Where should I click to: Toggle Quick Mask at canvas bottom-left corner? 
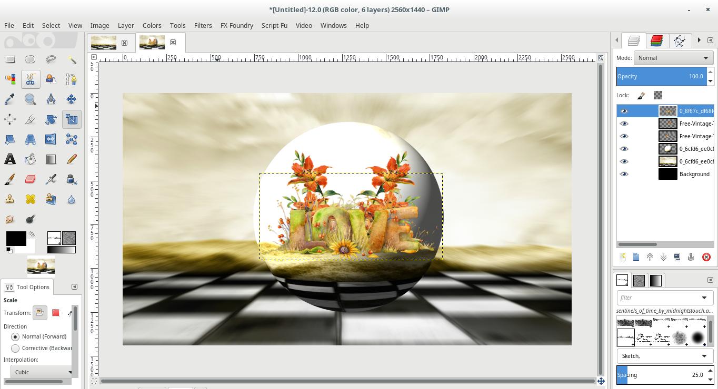tap(94, 381)
